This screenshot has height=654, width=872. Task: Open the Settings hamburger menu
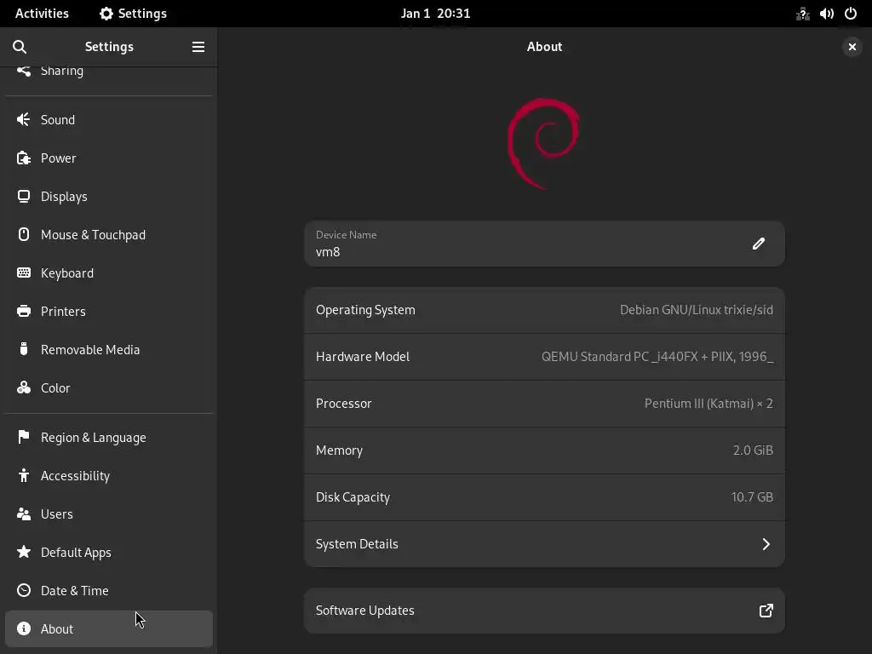[198, 47]
